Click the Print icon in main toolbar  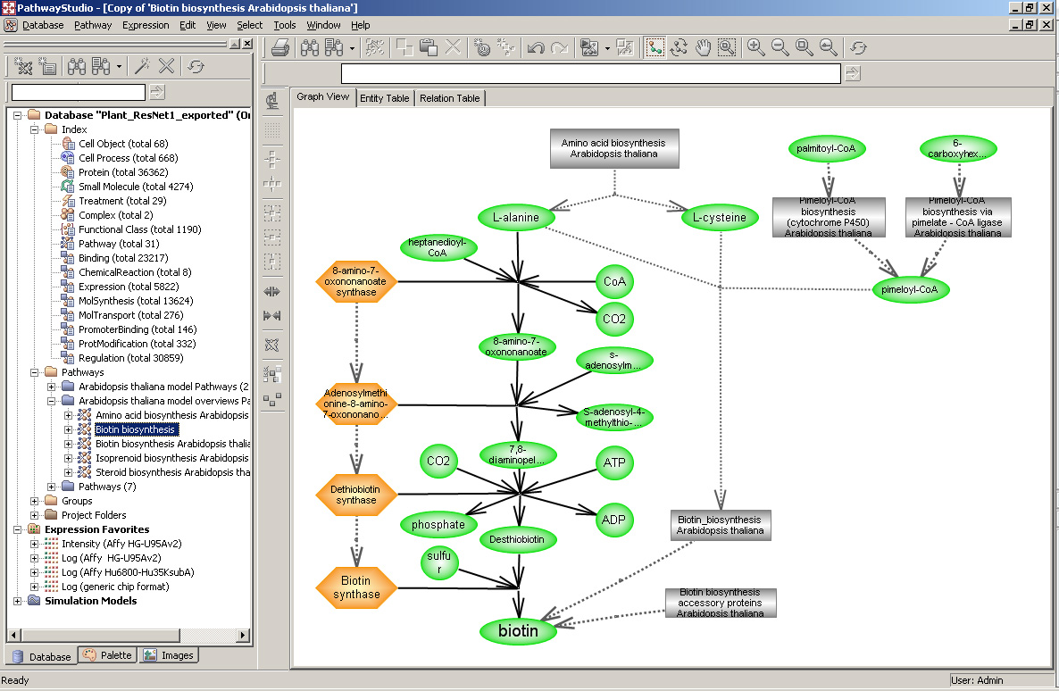(x=280, y=47)
